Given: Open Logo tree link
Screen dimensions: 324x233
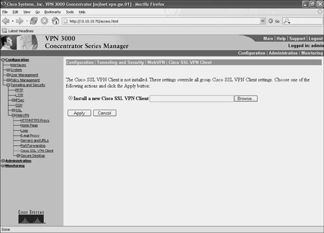Looking at the screenshot, I should point(24,130).
